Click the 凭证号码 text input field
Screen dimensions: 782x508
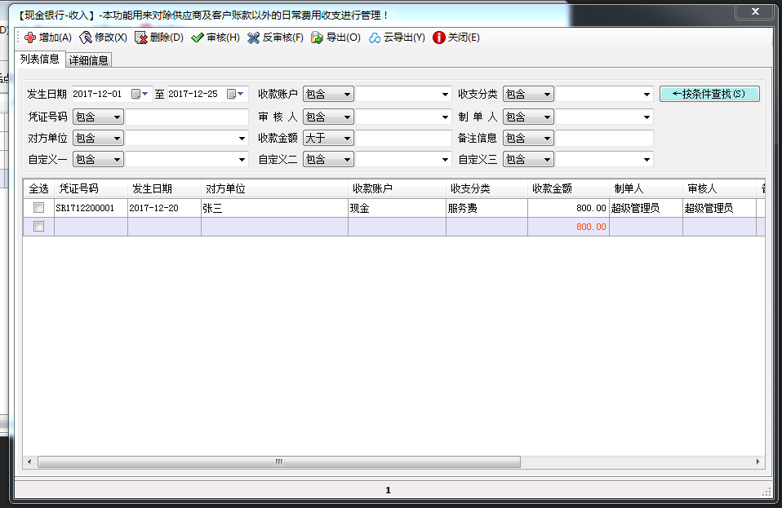tap(186, 117)
